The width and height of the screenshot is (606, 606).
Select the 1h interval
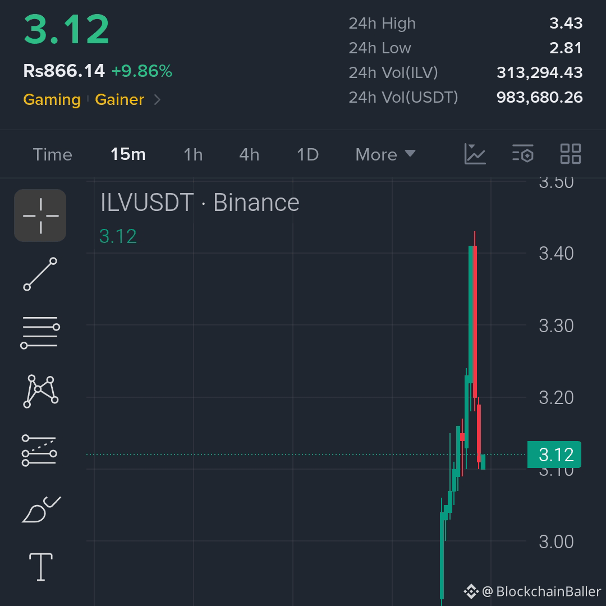[x=193, y=155]
